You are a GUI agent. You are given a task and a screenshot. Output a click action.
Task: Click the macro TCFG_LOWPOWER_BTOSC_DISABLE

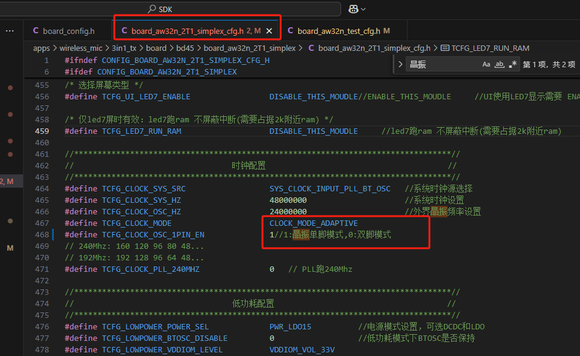(x=165, y=338)
